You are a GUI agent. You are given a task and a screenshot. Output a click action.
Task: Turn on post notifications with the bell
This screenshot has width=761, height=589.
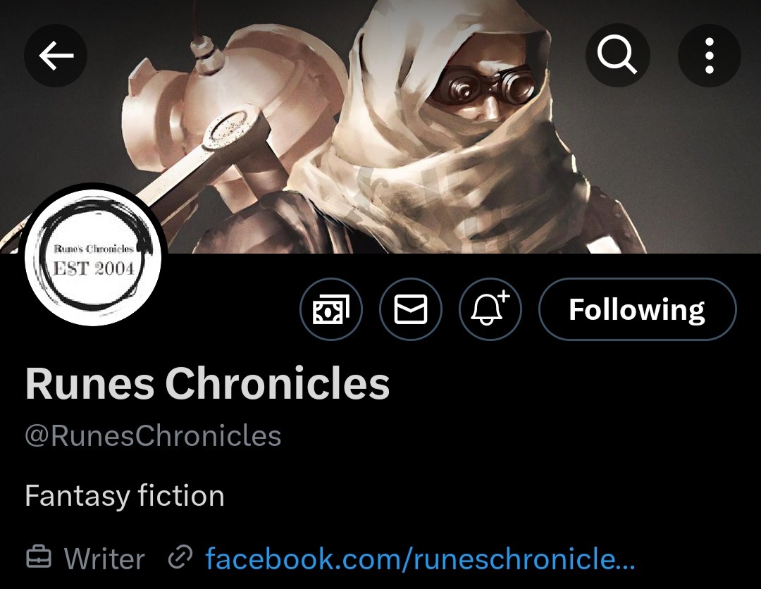490,309
